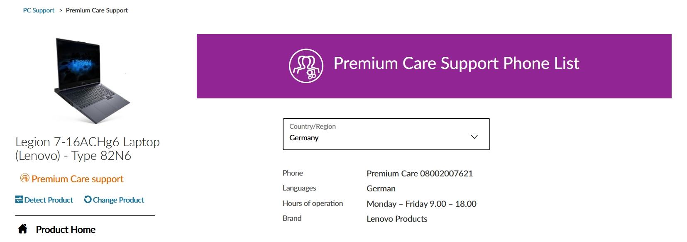This screenshot has height=242, width=687.
Task: Select the Germany country field
Action: (386, 134)
